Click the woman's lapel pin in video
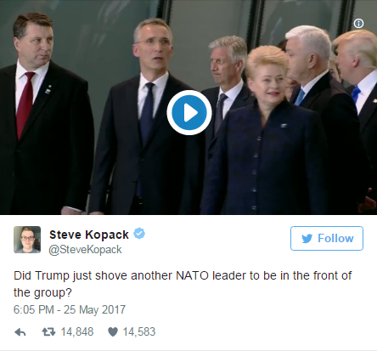The image size is (377, 351). click(x=284, y=126)
